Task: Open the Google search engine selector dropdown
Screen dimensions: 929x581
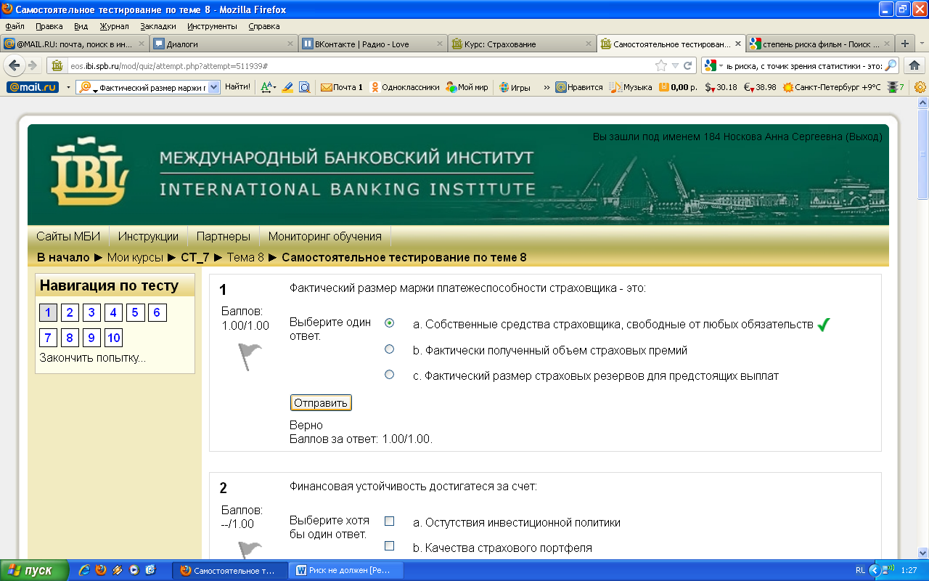Action: tap(714, 65)
